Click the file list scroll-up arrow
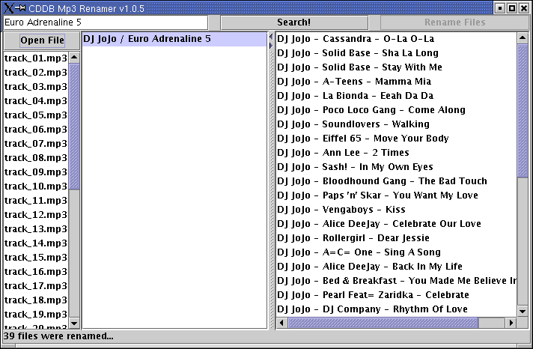 74,58
